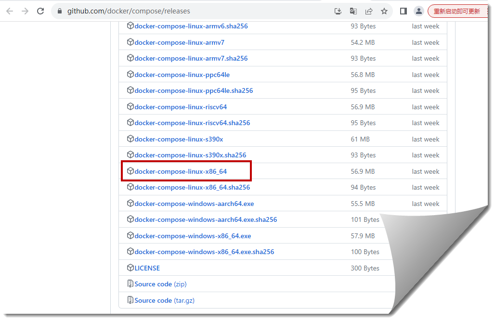
Task: Open docker-compose-linux-ppc64le.sha256 link
Action: (x=194, y=90)
